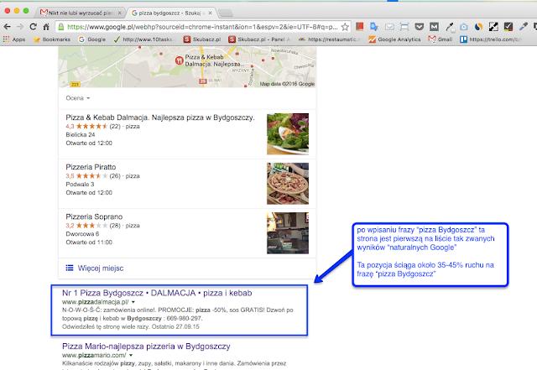Open the Google Analytics bookmark

coord(394,39)
